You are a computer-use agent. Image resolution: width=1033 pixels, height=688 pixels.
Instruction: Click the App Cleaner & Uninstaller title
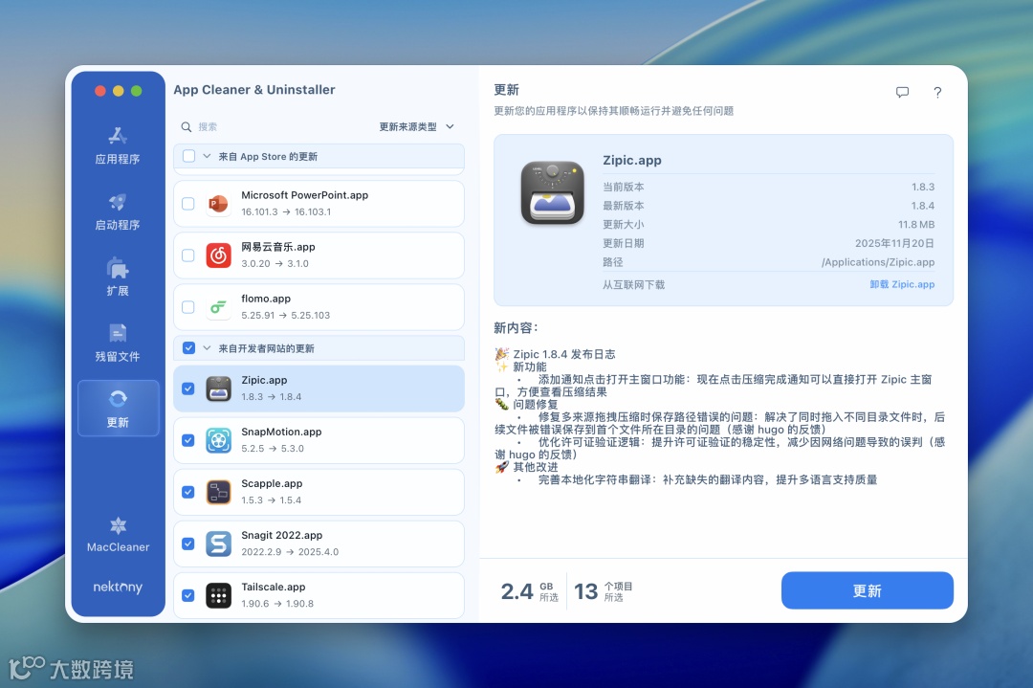tap(254, 90)
